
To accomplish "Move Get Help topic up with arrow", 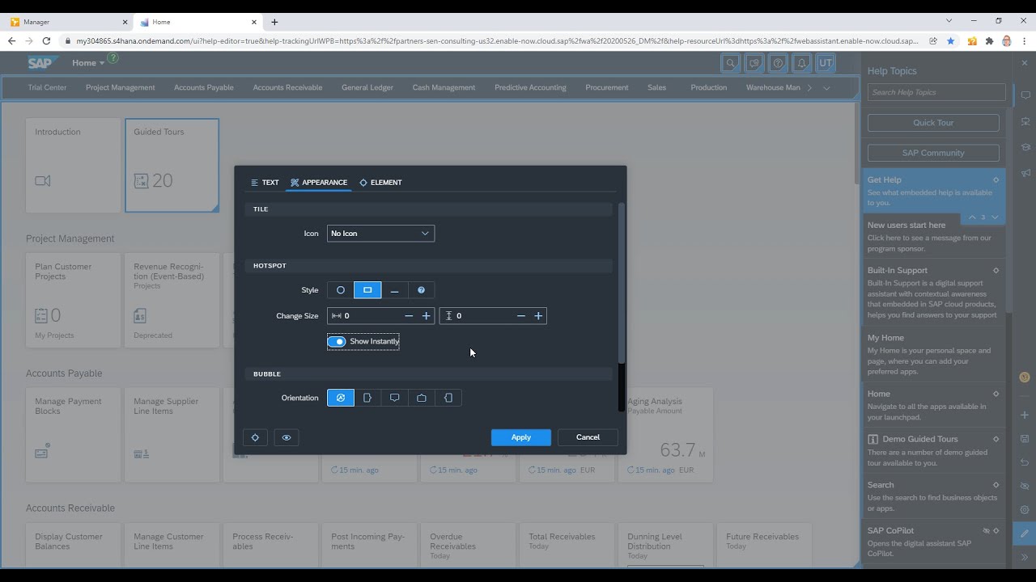I will coord(972,217).
